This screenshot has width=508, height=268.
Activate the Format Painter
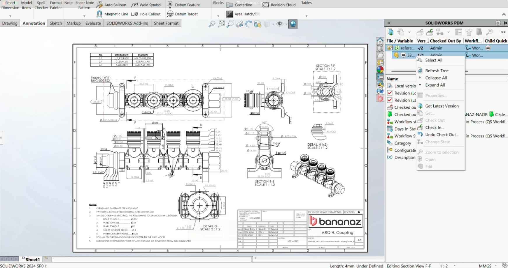click(56, 5)
